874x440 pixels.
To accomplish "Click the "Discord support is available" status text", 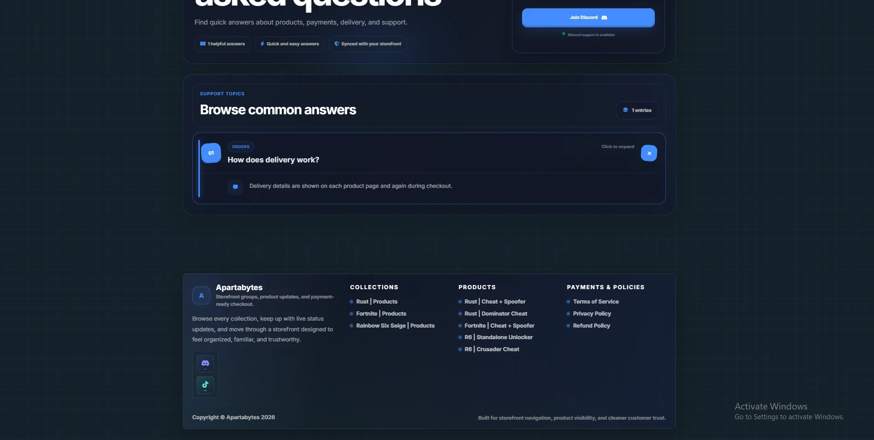I will tap(591, 35).
